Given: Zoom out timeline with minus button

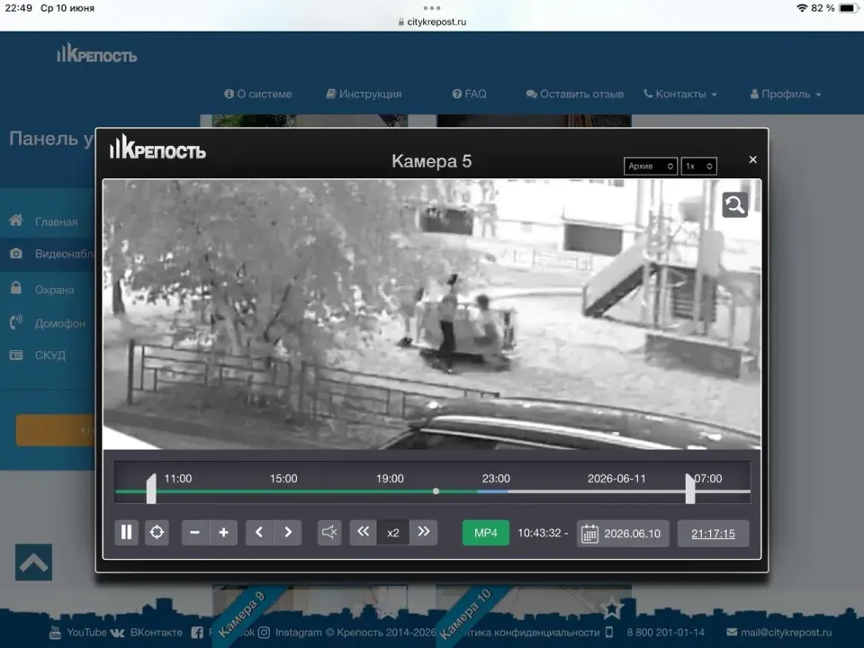Looking at the screenshot, I should coord(195,532).
